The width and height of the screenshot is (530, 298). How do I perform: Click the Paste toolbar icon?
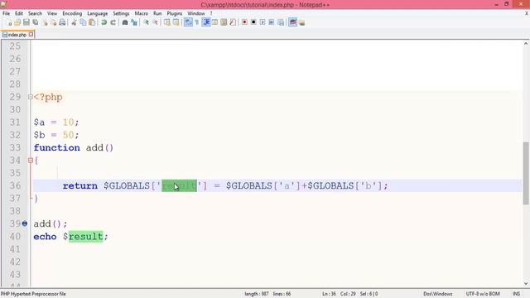point(92,22)
